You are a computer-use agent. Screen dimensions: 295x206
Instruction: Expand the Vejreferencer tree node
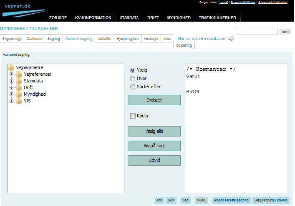[11, 74]
